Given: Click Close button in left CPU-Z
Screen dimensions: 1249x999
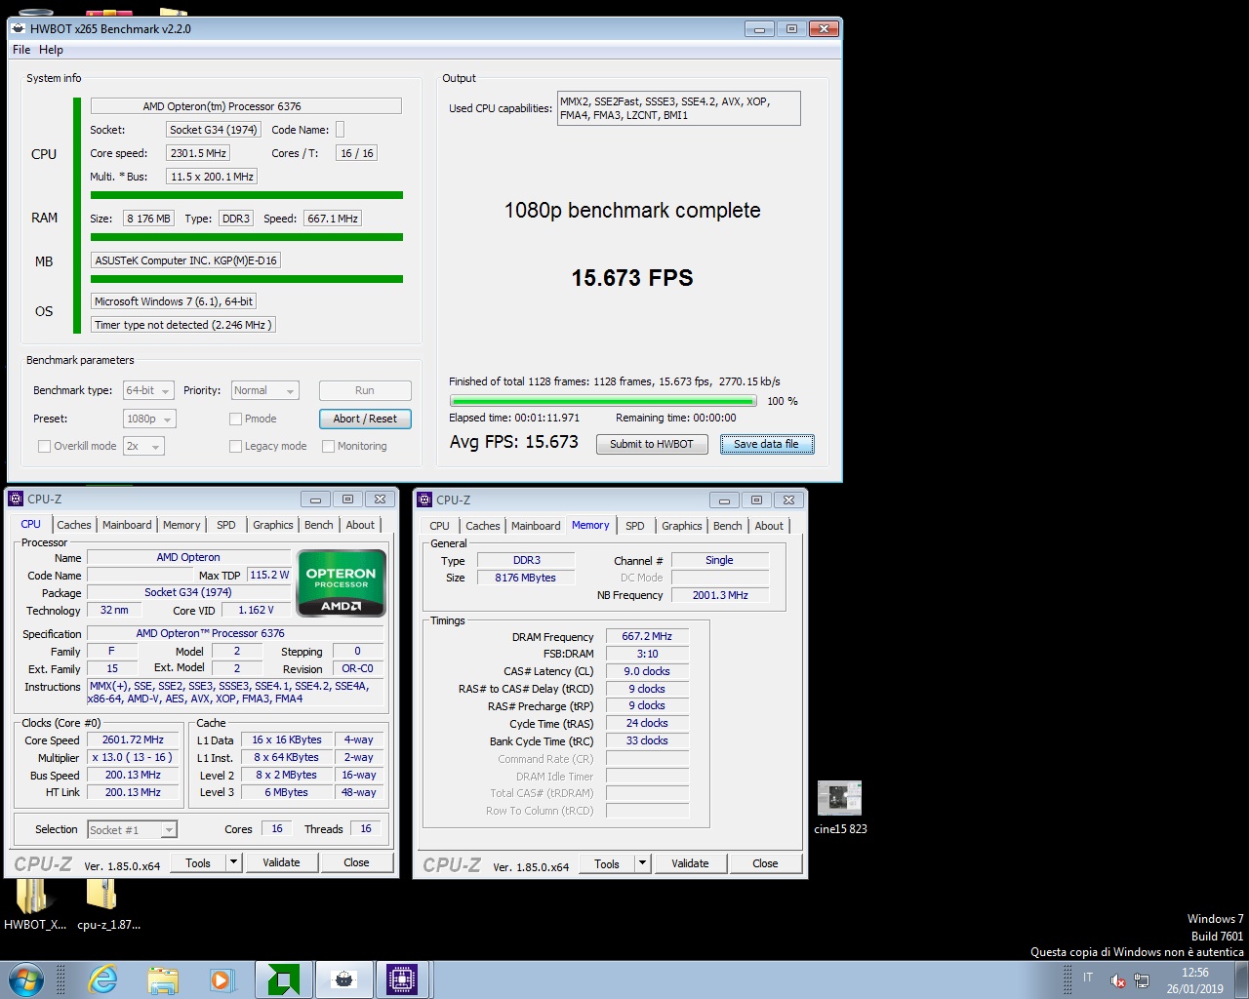Looking at the screenshot, I should point(356,862).
